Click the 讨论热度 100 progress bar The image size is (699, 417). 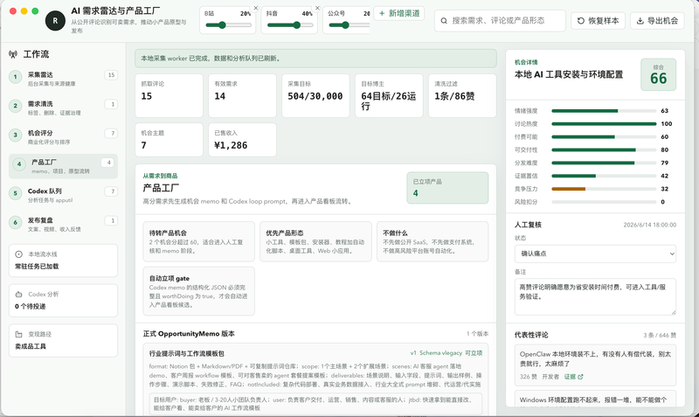(604, 123)
